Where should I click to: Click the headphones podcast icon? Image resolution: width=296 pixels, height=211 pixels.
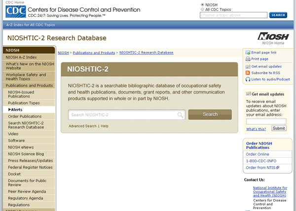pos(248,79)
